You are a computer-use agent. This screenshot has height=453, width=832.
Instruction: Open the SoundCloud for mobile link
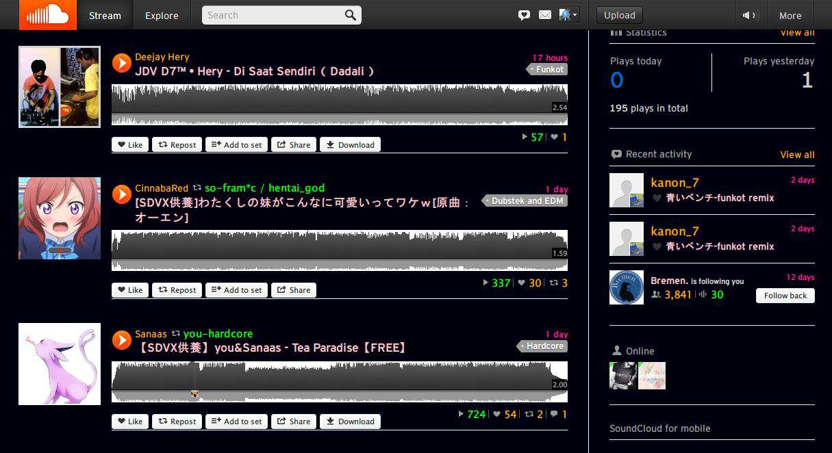pos(659,428)
